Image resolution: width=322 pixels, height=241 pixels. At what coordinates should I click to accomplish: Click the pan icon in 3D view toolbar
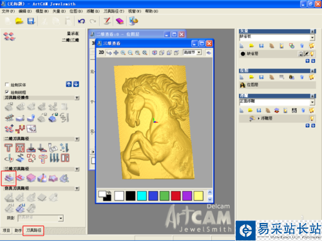[116, 53]
